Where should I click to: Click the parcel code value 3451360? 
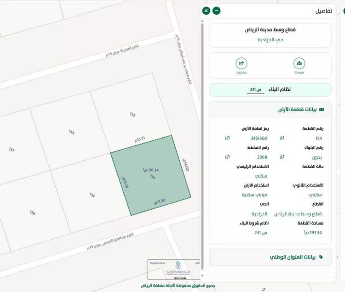point(259,138)
